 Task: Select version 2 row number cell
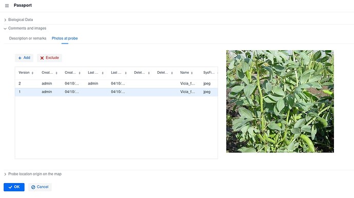tap(19, 83)
